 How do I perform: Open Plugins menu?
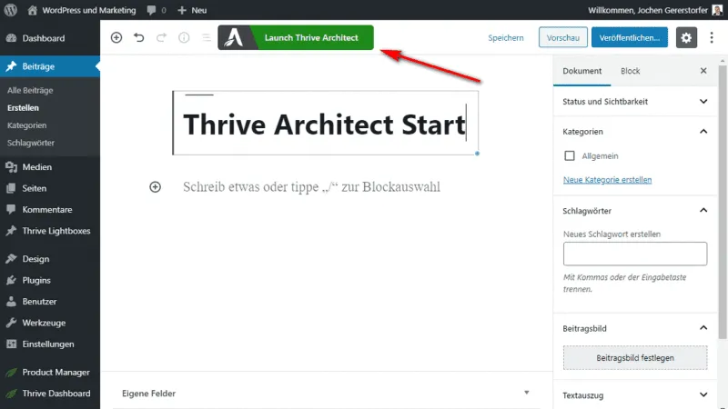tap(50, 280)
